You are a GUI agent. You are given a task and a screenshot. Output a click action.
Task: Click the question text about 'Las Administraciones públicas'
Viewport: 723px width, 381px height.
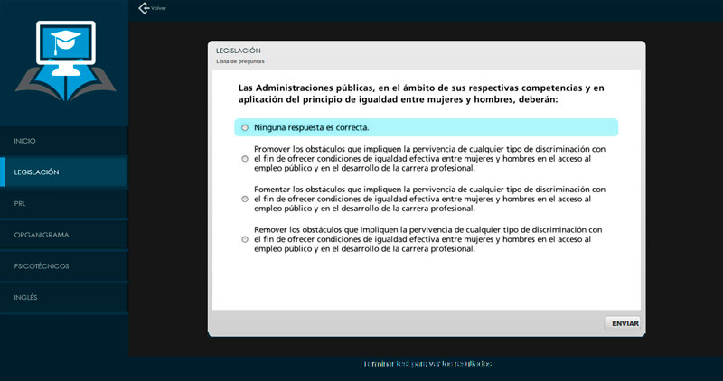click(x=421, y=93)
